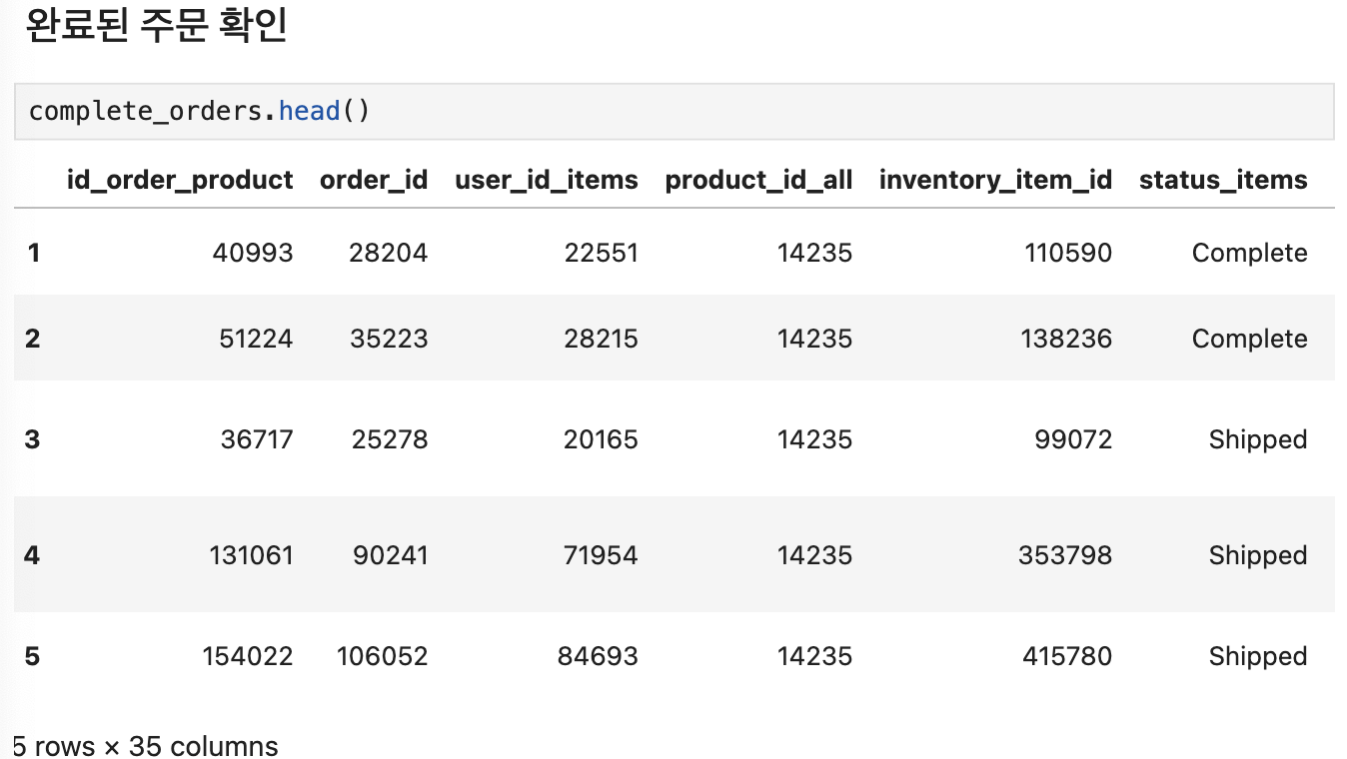Screen dimensions: 1347x759
Task: Click the user_id_items column header
Action: click(546, 180)
